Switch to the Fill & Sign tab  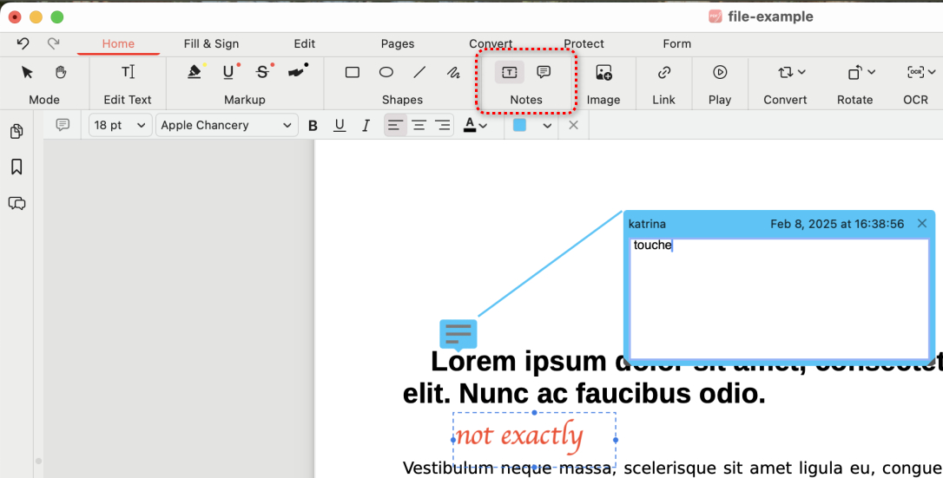click(x=211, y=43)
